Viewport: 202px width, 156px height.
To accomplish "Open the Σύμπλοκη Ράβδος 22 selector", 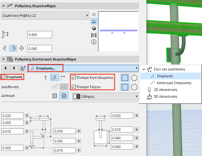I will [x=45, y=16].
